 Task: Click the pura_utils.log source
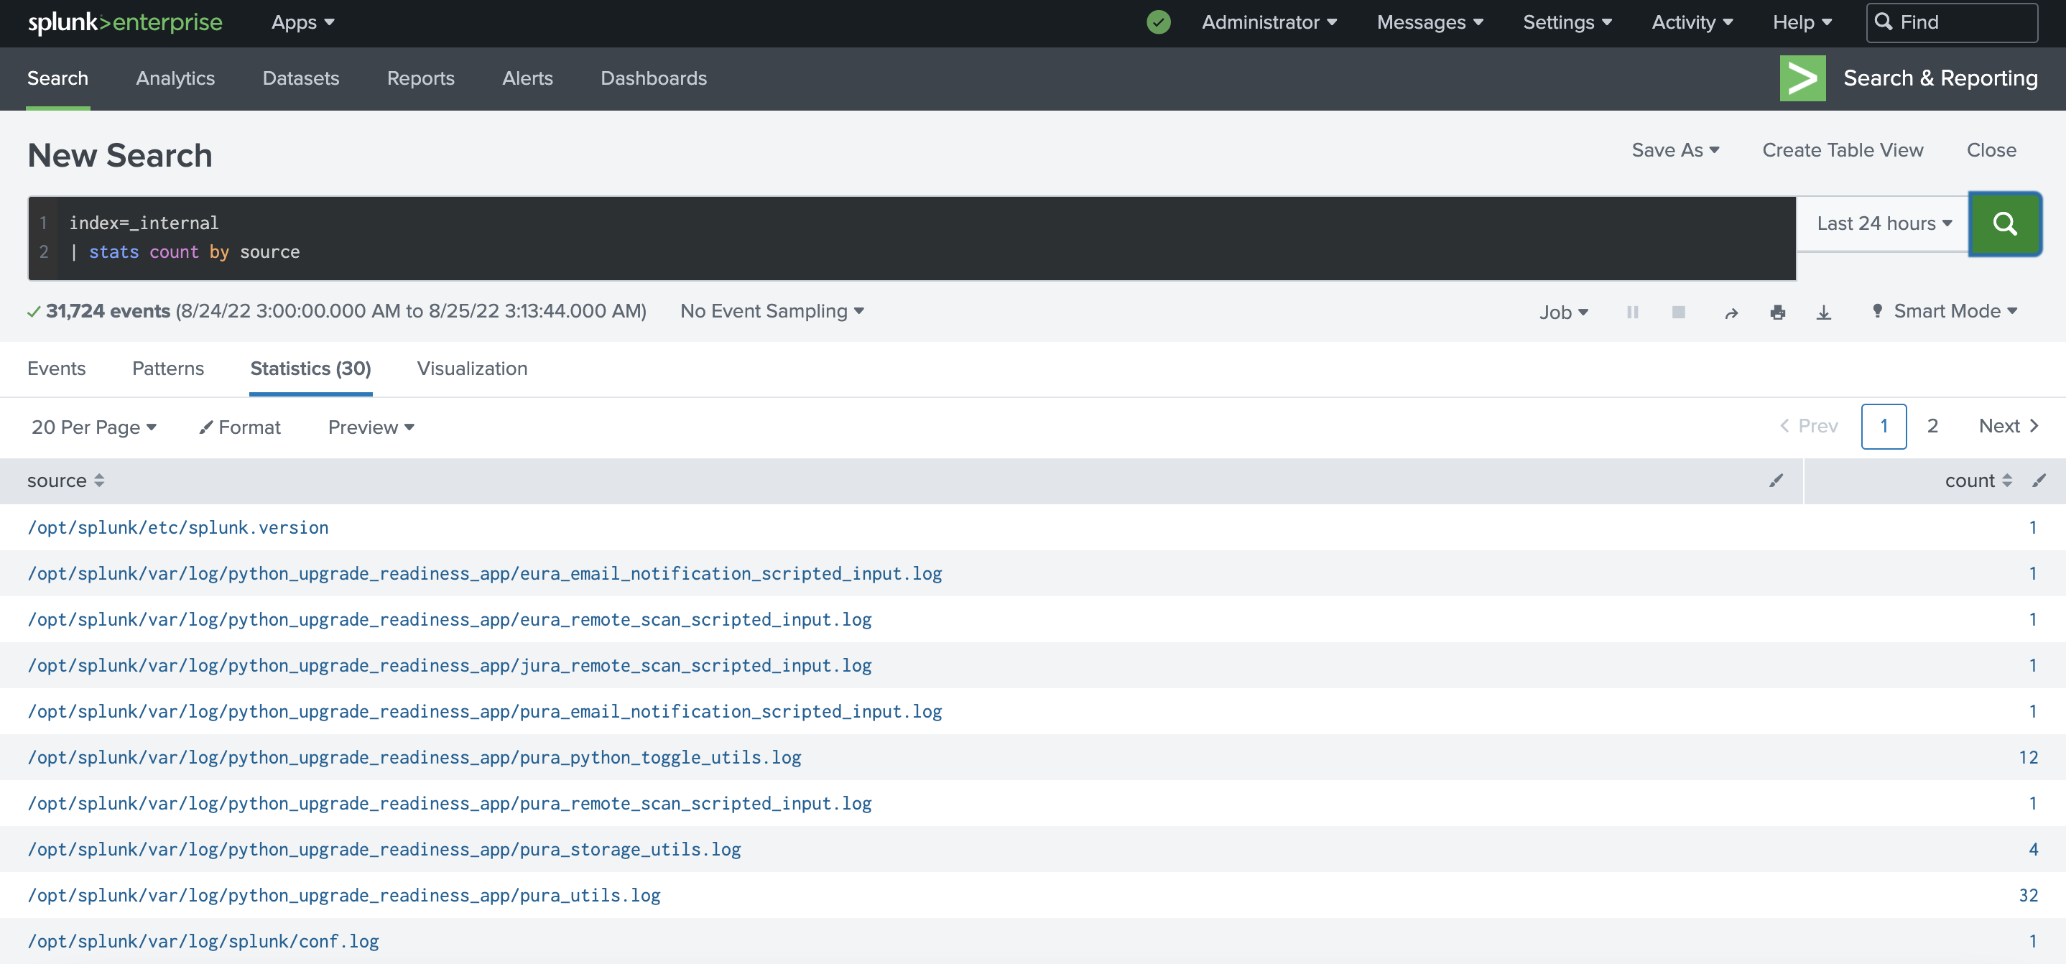point(344,895)
